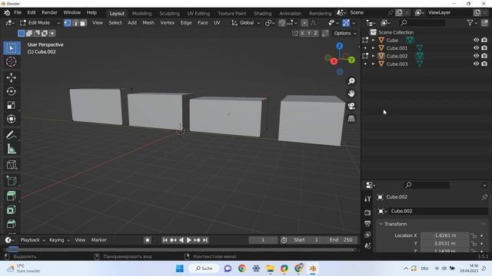The height and width of the screenshot is (276, 492).
Task: Toggle auto keying record button
Action: click(x=147, y=240)
